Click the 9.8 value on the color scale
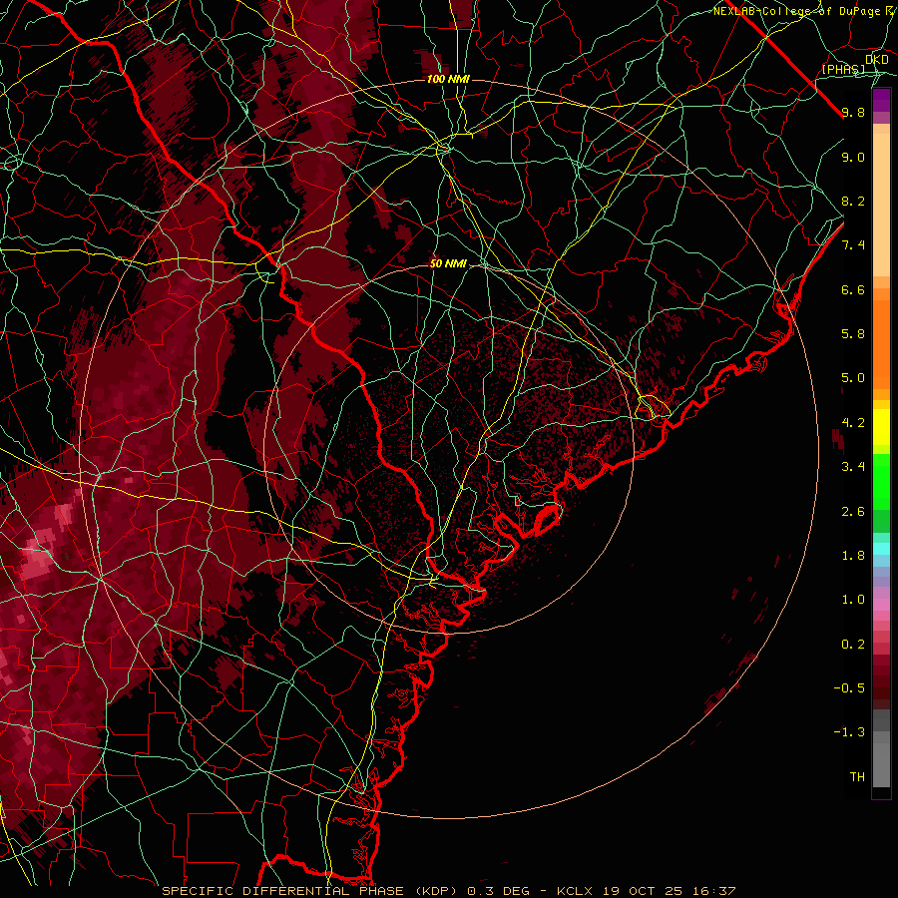This screenshot has width=898, height=898. coord(853,112)
